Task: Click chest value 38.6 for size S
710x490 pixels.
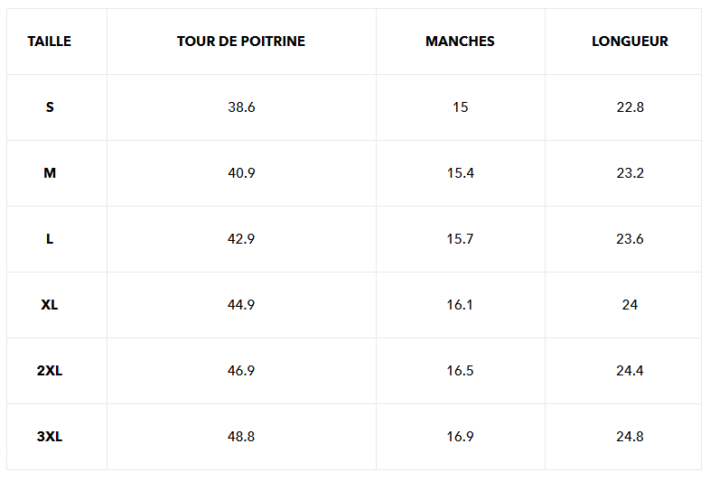Action: (x=241, y=107)
